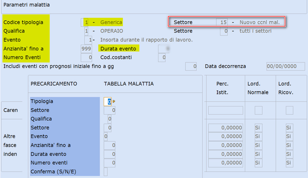Image resolution: width=308 pixels, height=178 pixels.
Task: Click the 'Conferma (S/N/E)' label
Action: point(53,172)
